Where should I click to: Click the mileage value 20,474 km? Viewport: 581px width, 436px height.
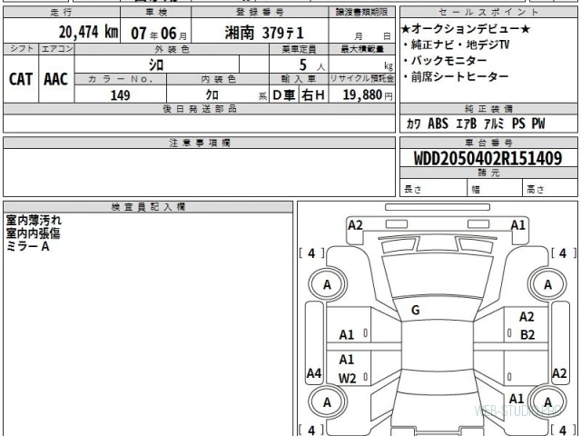[89, 32]
